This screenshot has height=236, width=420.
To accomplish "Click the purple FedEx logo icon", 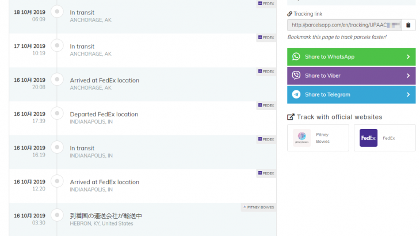I will [x=368, y=138].
